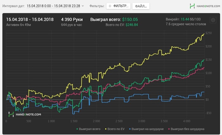The height and width of the screenshot is (135, 222).
Task: Click the Фильтры label
Action: [x=97, y=6]
